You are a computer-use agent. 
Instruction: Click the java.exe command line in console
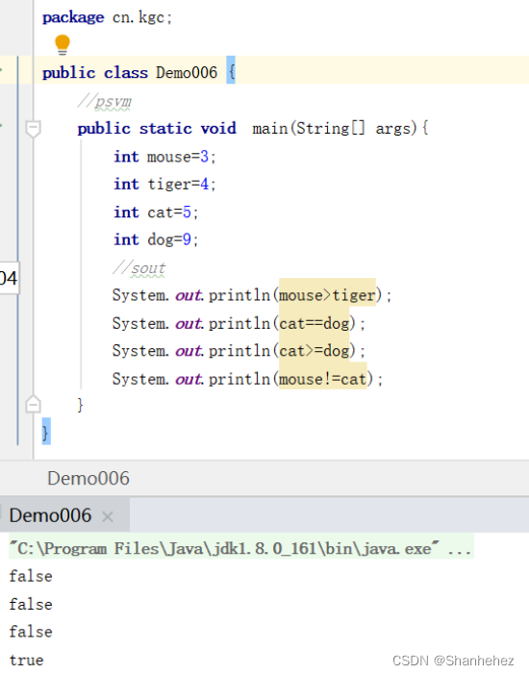point(241,548)
